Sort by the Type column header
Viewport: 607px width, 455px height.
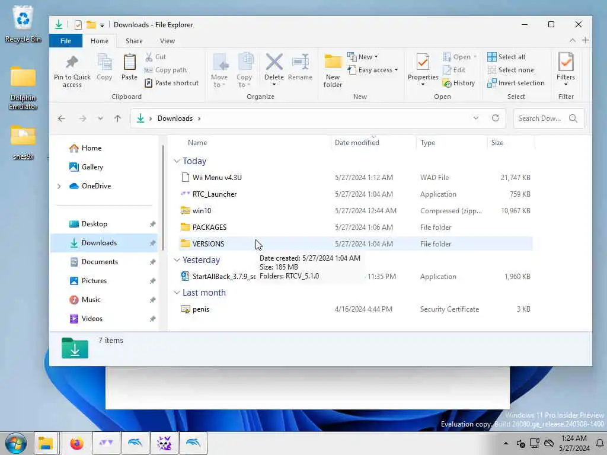coord(428,143)
